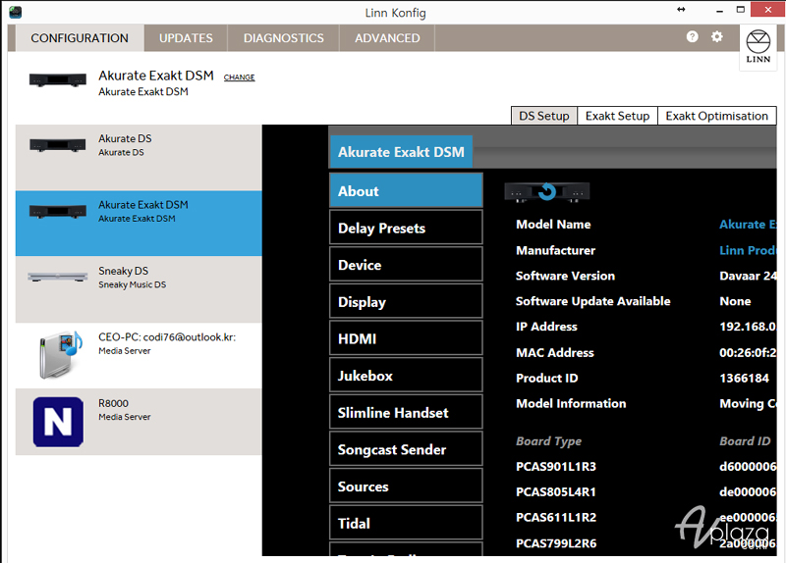Select Sneaky DS in device list
Screen dimensions: 786x563
coord(139,289)
